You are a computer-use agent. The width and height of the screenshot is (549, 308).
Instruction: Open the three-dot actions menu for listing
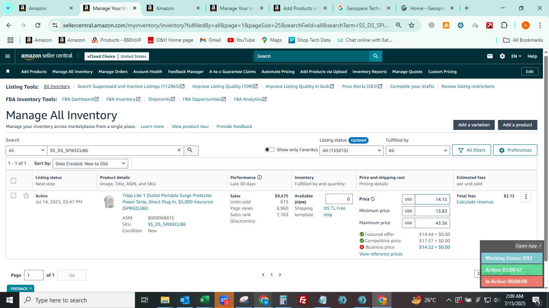point(526,197)
